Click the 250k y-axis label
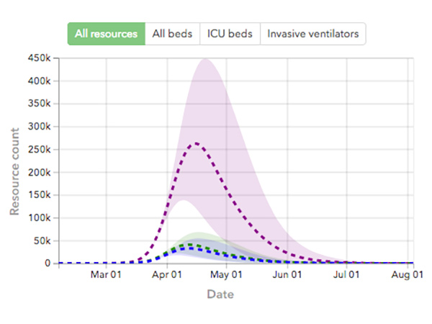Viewport: 432px width, 324px height. click(x=37, y=149)
